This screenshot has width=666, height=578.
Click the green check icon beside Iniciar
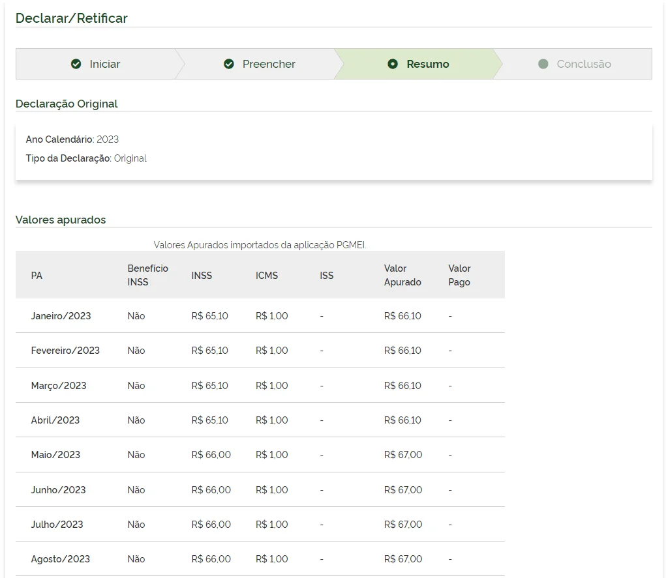tap(77, 64)
